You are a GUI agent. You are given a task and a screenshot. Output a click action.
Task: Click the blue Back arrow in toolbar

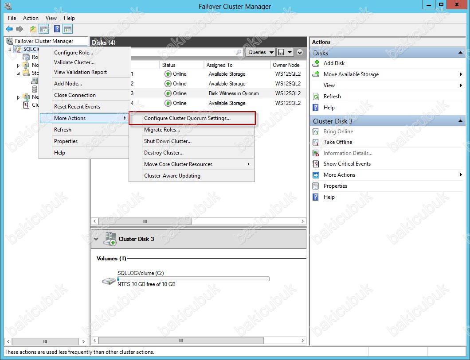[9, 29]
